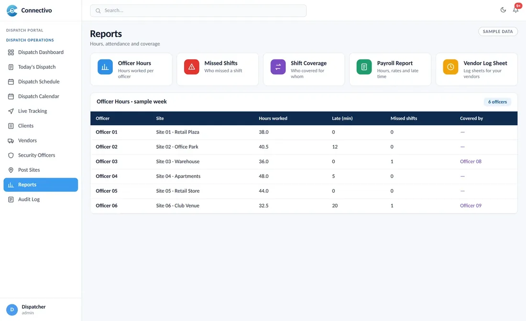Select the Officer 01 row name
Viewport: 526px width, 321px height.
107,133
